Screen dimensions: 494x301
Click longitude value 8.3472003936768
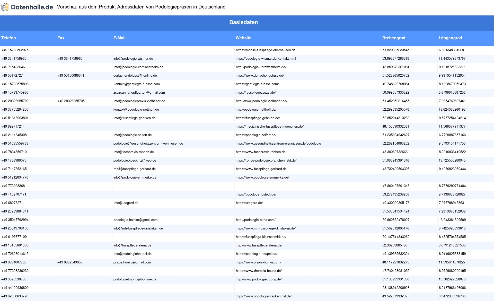(x=452, y=296)
